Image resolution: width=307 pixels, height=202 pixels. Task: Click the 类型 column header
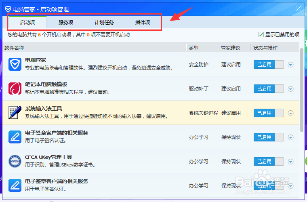[x=202, y=48]
